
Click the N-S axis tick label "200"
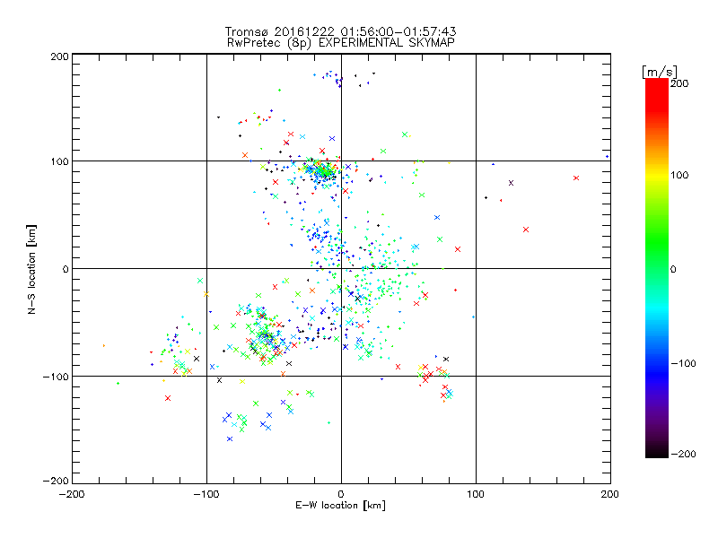pyautogui.click(x=59, y=56)
